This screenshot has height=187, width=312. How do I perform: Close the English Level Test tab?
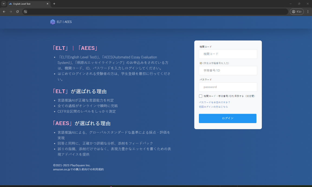(47, 4)
